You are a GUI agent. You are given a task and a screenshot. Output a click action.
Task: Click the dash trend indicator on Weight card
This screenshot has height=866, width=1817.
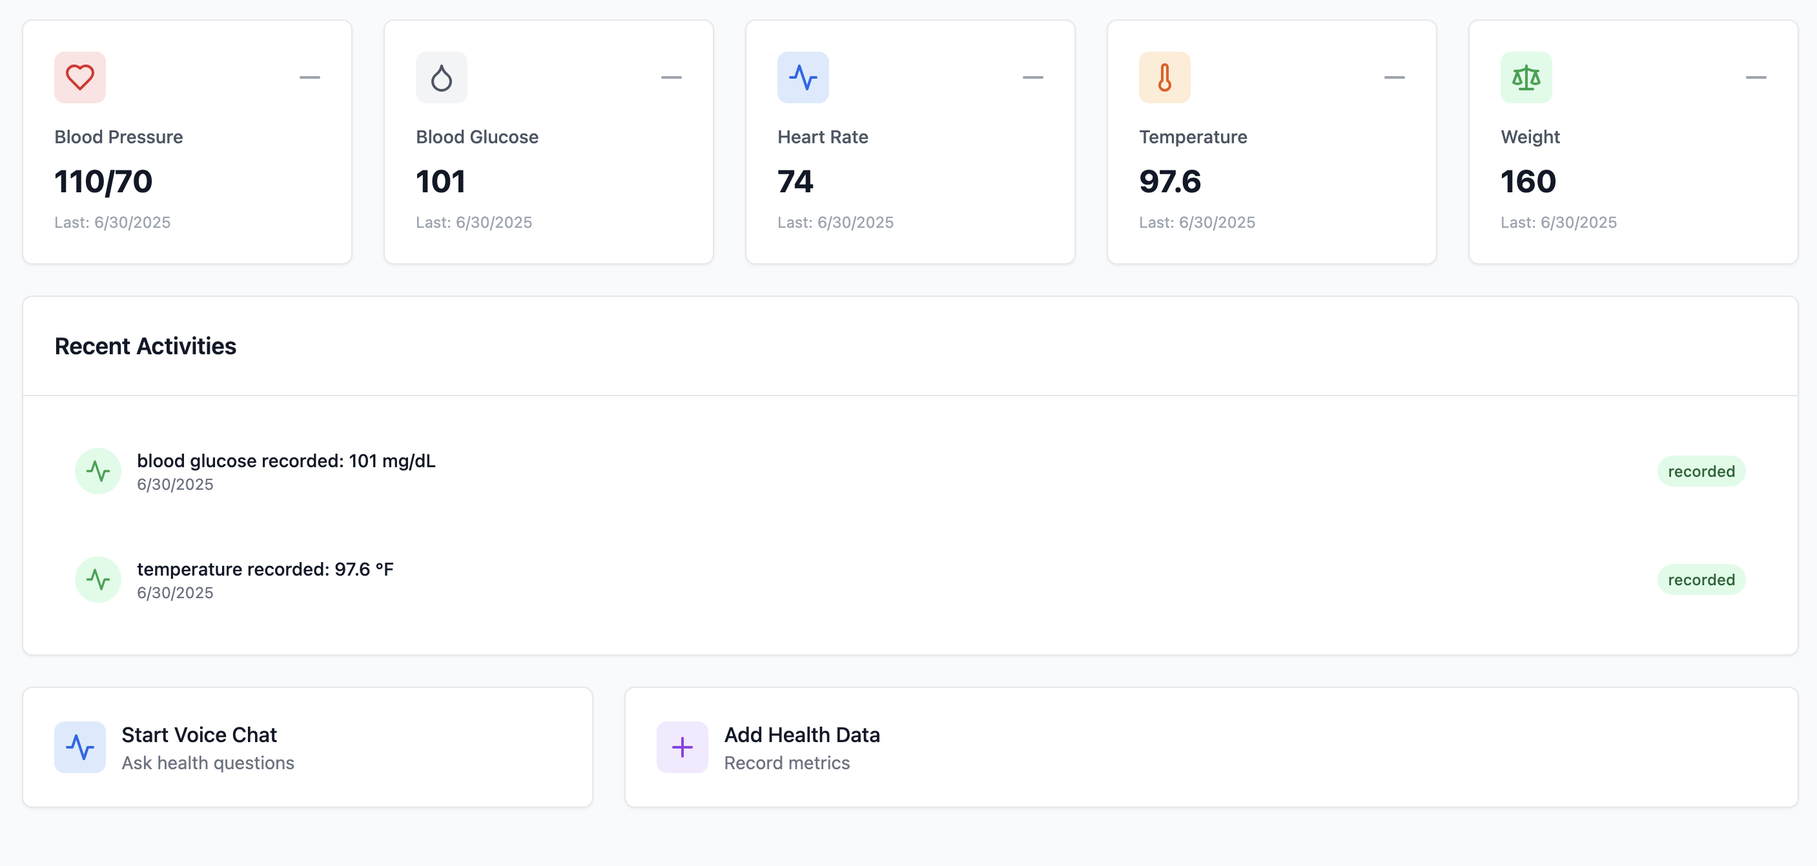coord(1756,77)
